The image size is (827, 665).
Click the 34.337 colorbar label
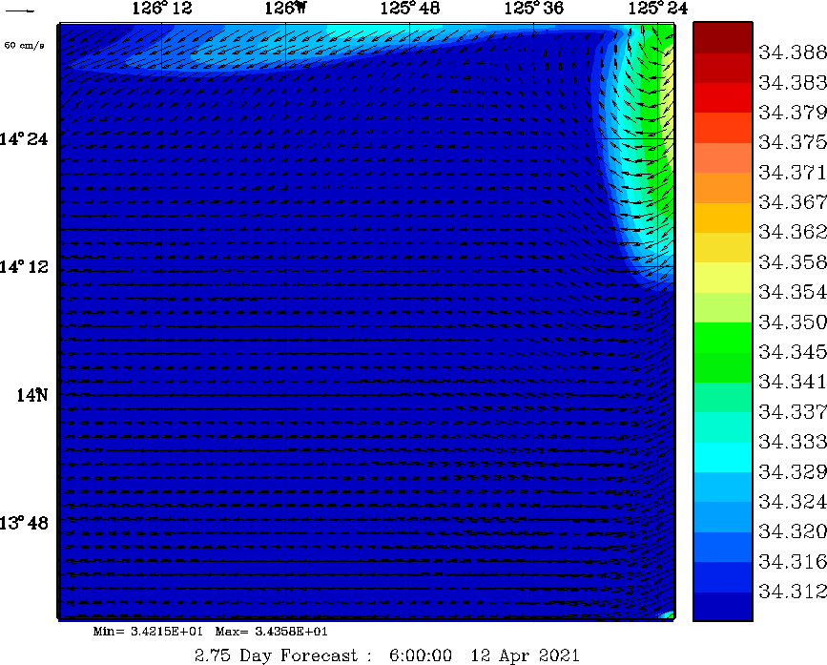click(x=793, y=412)
